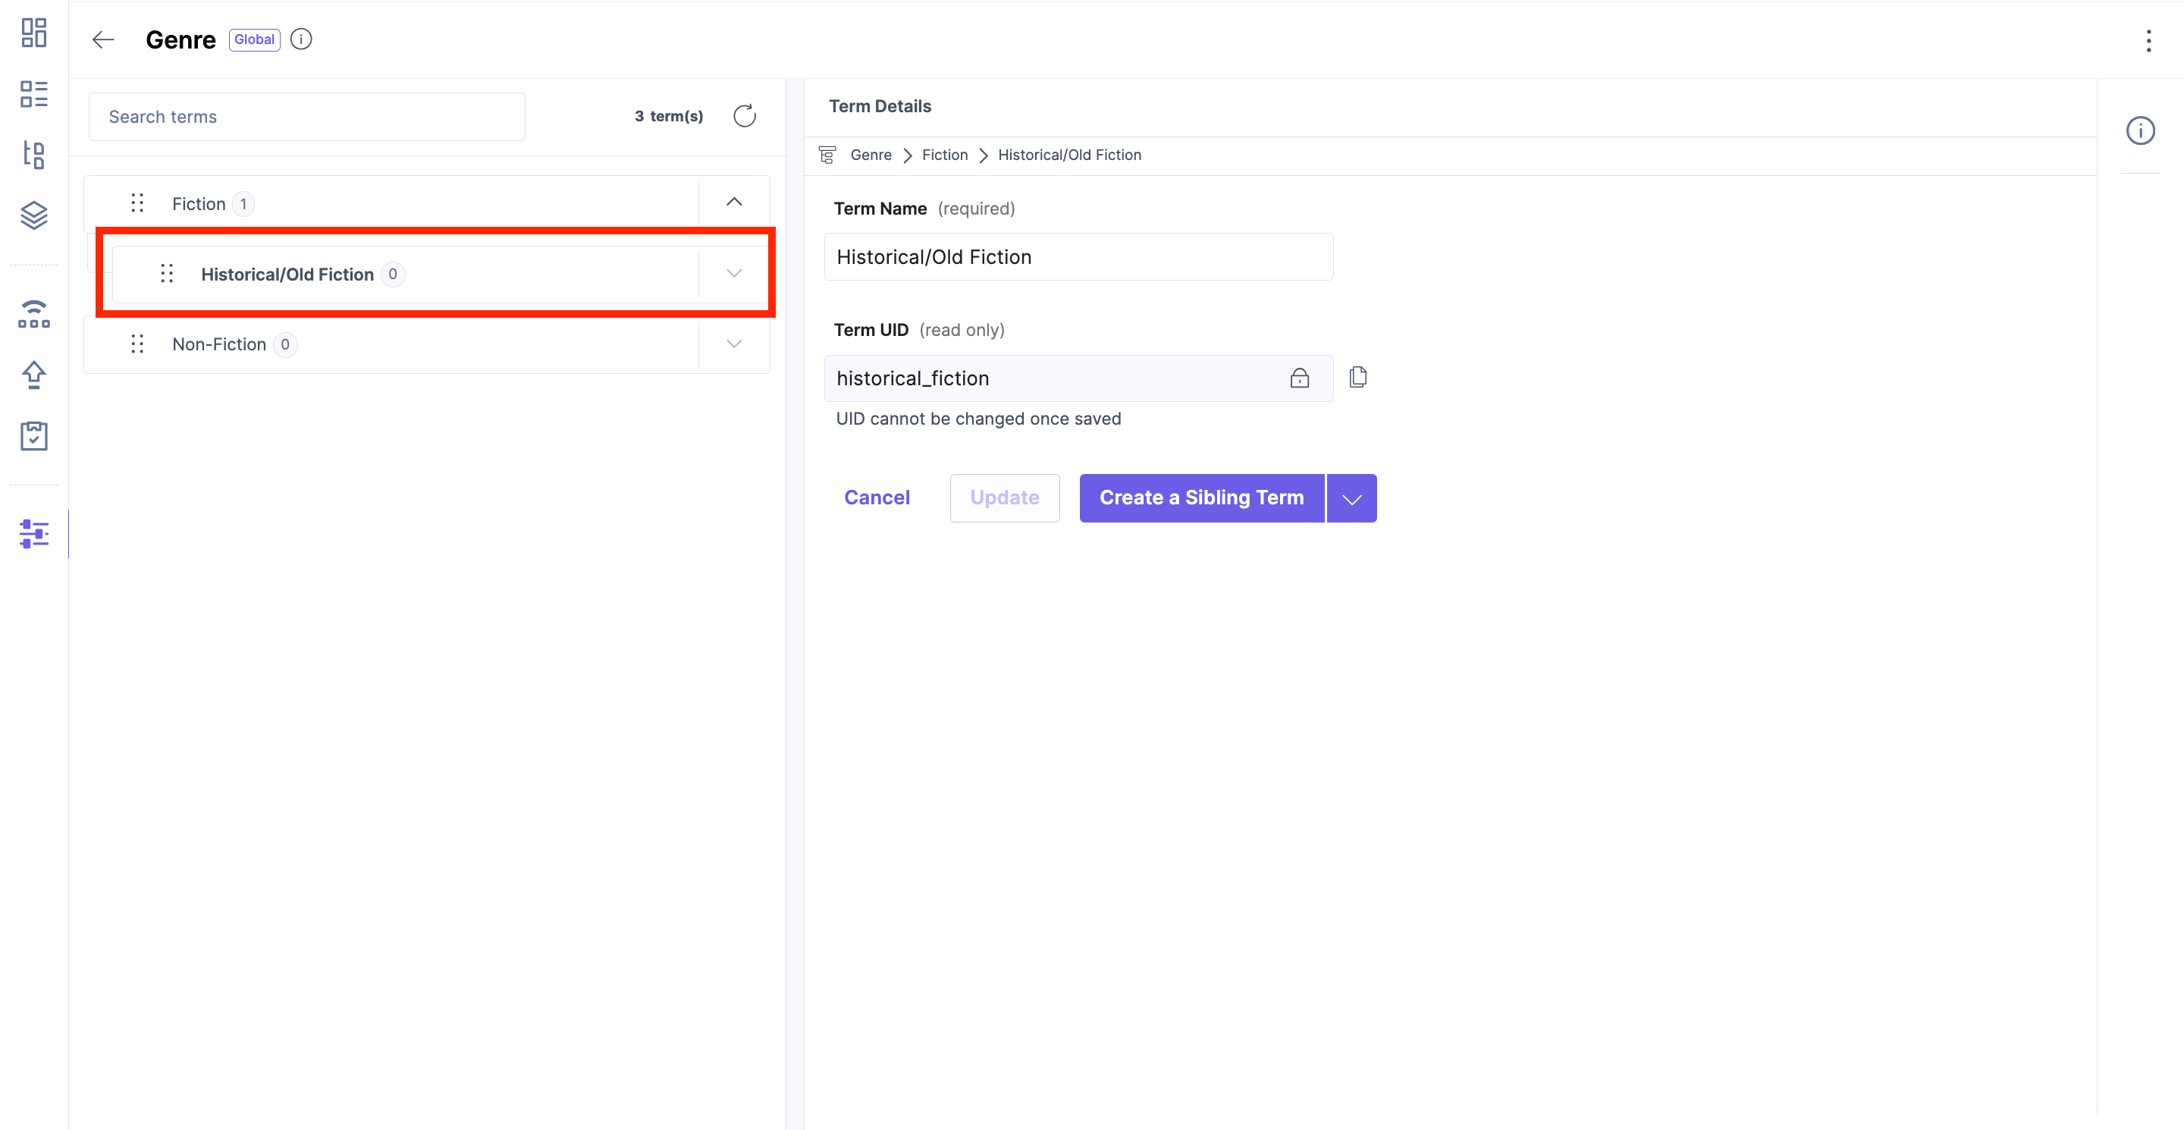Click 'UID cannot be changed once saved' text

(978, 419)
